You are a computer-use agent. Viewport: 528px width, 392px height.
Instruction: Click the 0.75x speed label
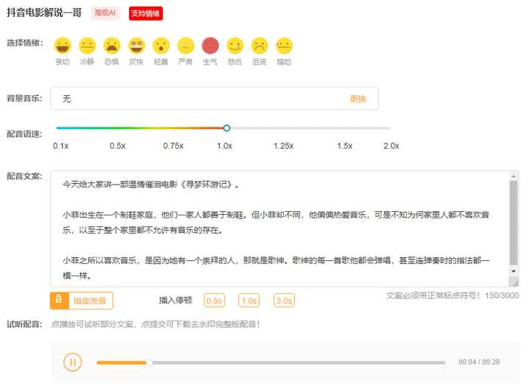click(x=173, y=146)
